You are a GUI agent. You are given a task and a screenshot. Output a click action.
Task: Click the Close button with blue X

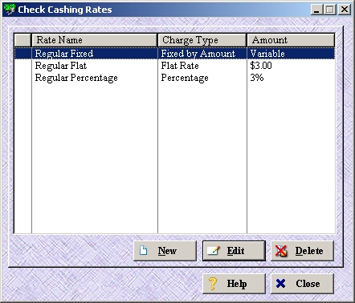[302, 284]
